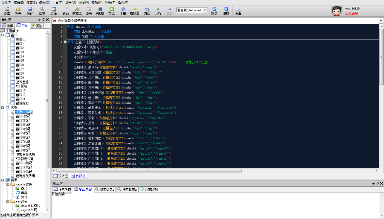Select 声音 under assets资源
Screen dimensions: 384x219
(24, 193)
